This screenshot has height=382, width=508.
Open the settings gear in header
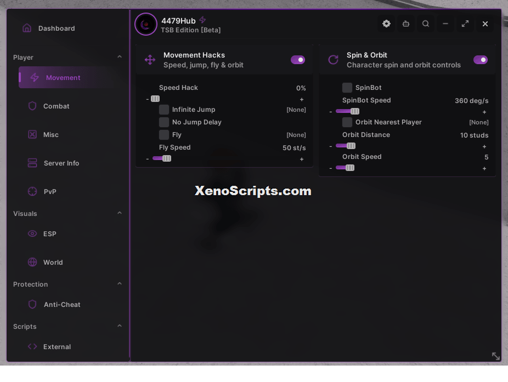(x=386, y=24)
